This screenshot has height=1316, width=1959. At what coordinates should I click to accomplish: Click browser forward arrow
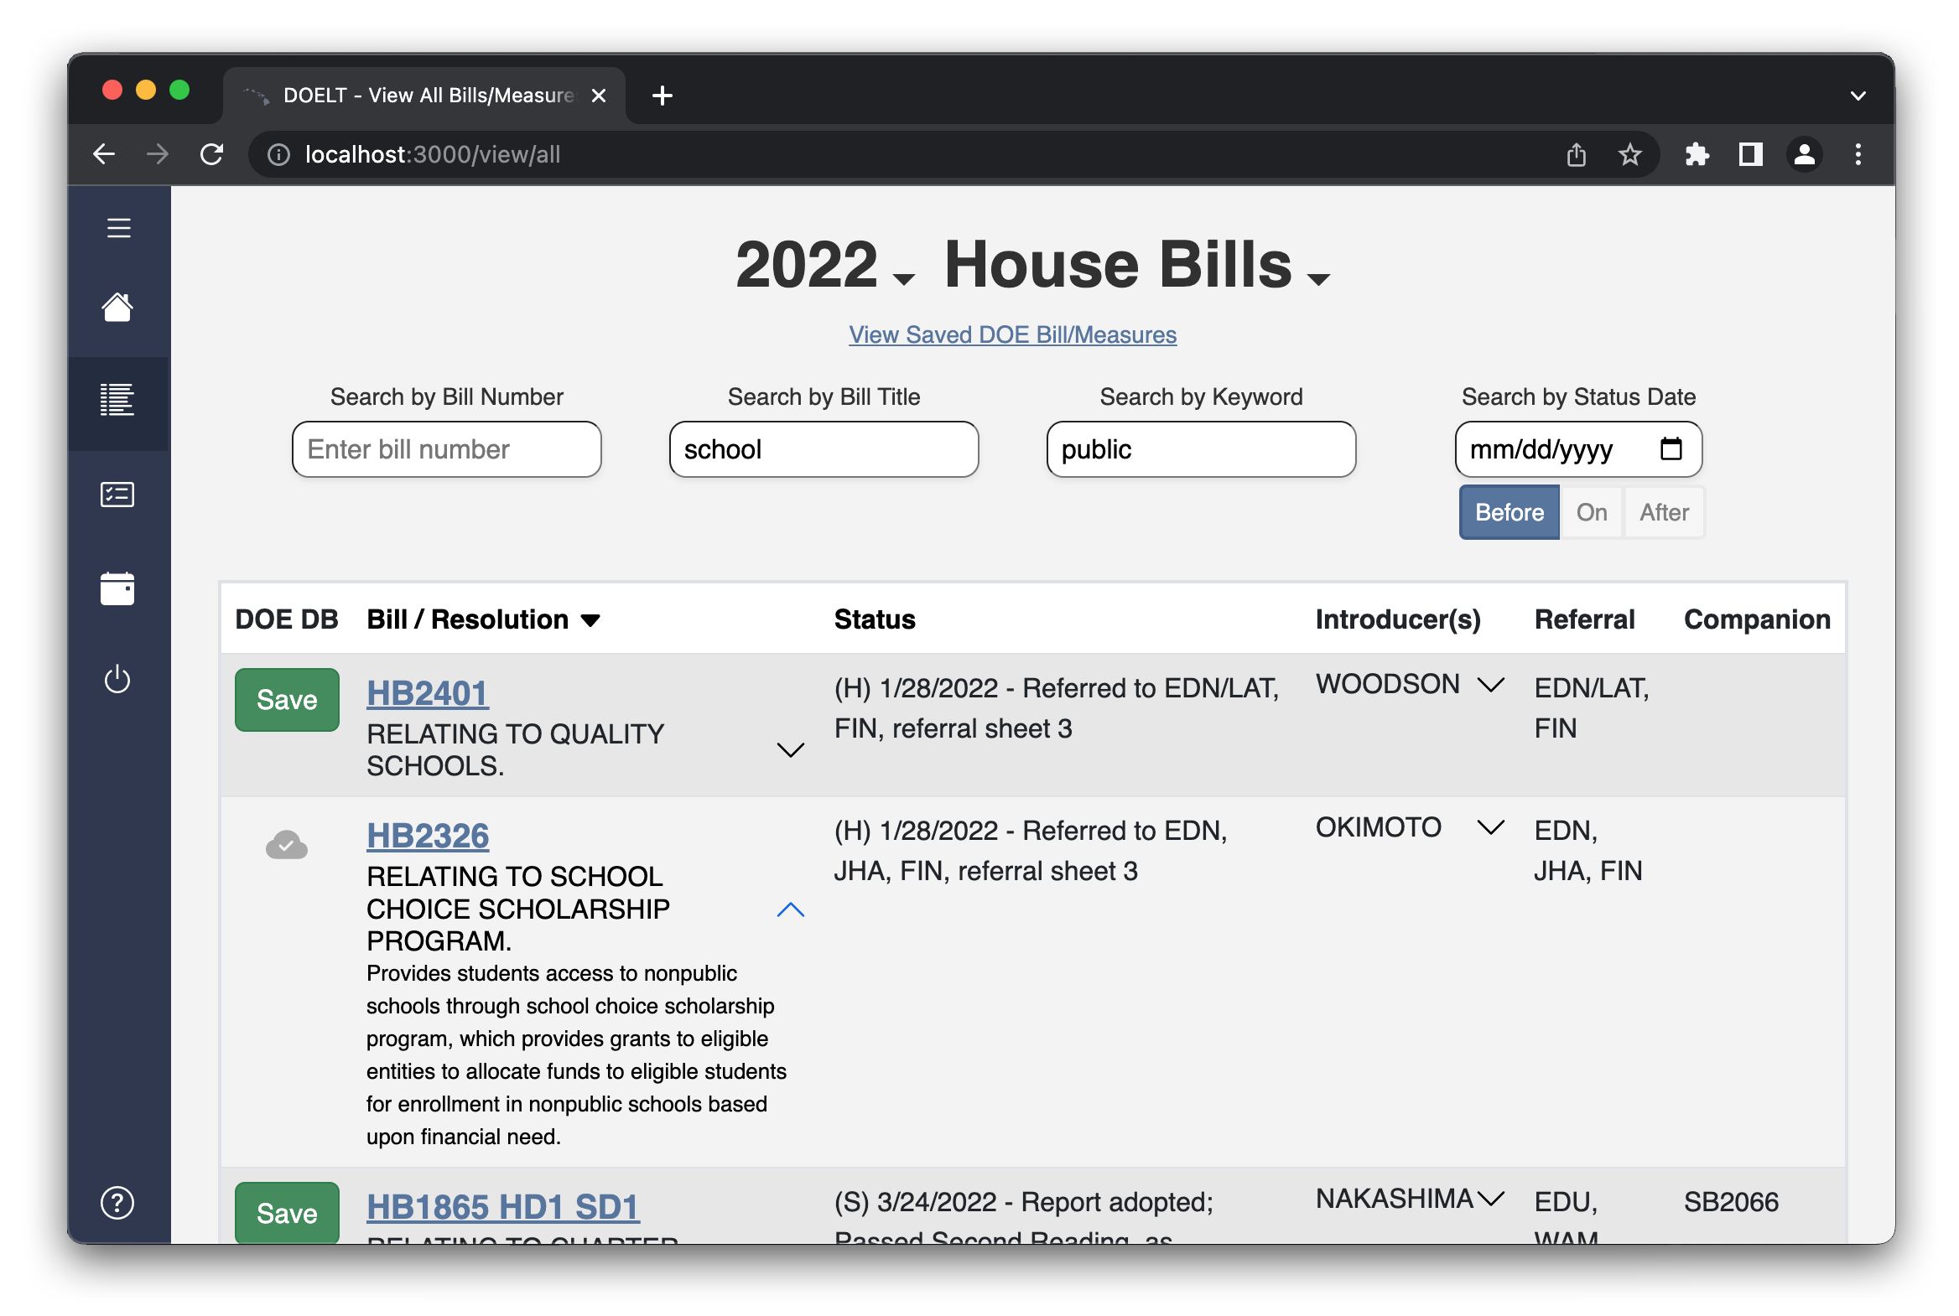click(x=157, y=154)
